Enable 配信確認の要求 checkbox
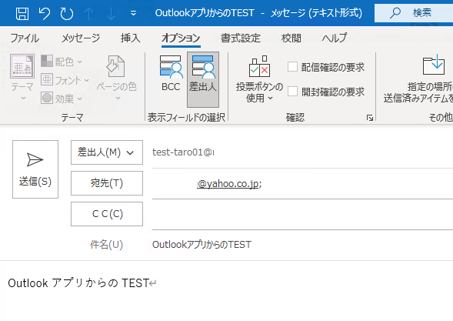Viewport: 453px width, 321px height. click(x=293, y=66)
